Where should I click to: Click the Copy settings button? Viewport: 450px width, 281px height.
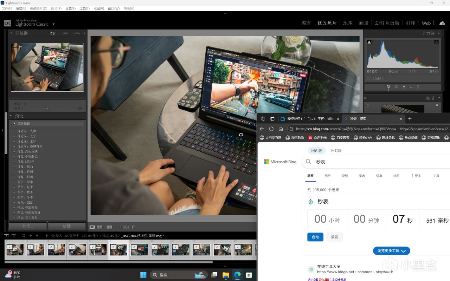point(27,226)
